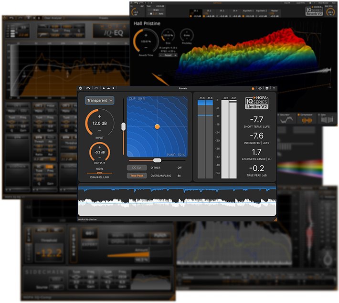Click the IQ Series Reverb V2 logo
Viewport: 339px width, 303px height.
click(x=314, y=11)
